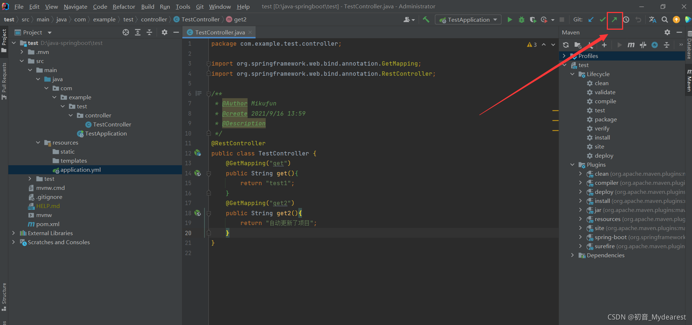Toggle code fold at line 14 method

(209, 173)
